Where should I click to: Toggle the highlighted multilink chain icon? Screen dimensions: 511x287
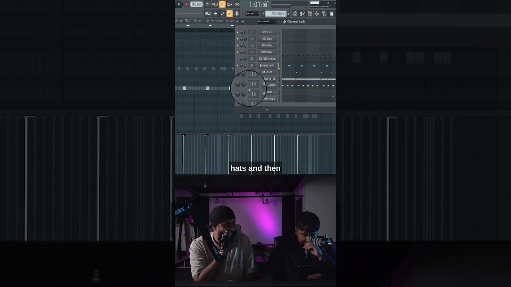tap(230, 14)
